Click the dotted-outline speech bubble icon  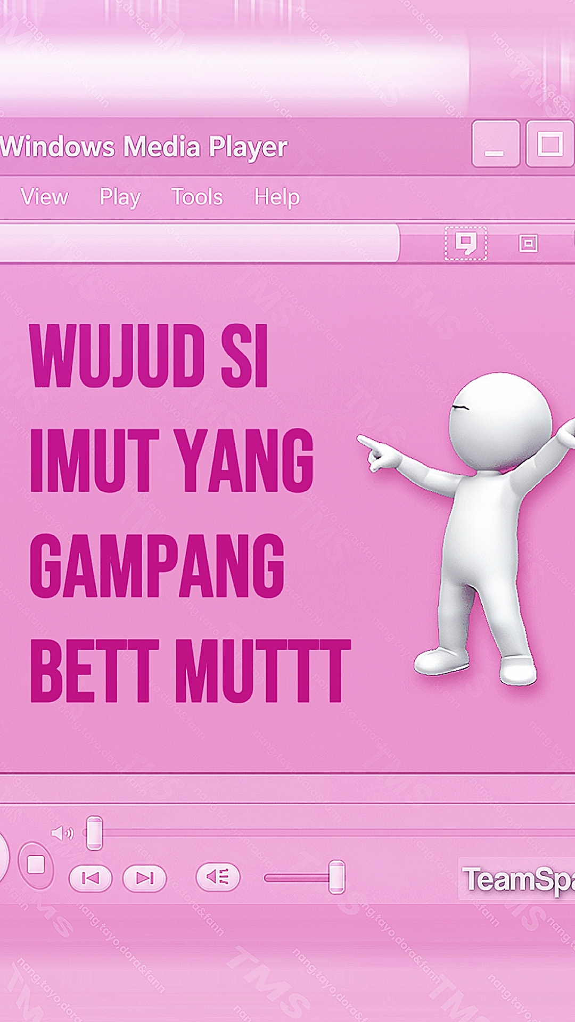(466, 244)
